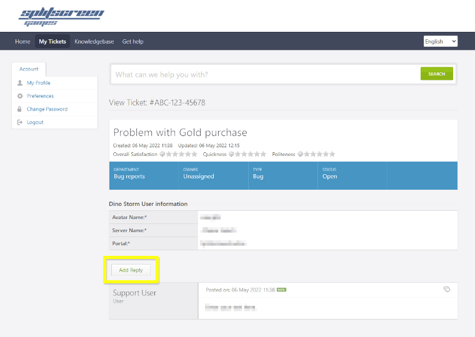Viewport: 475px width, 337px height.
Task: Rate Politeness with the fifth star
Action: [332, 154]
